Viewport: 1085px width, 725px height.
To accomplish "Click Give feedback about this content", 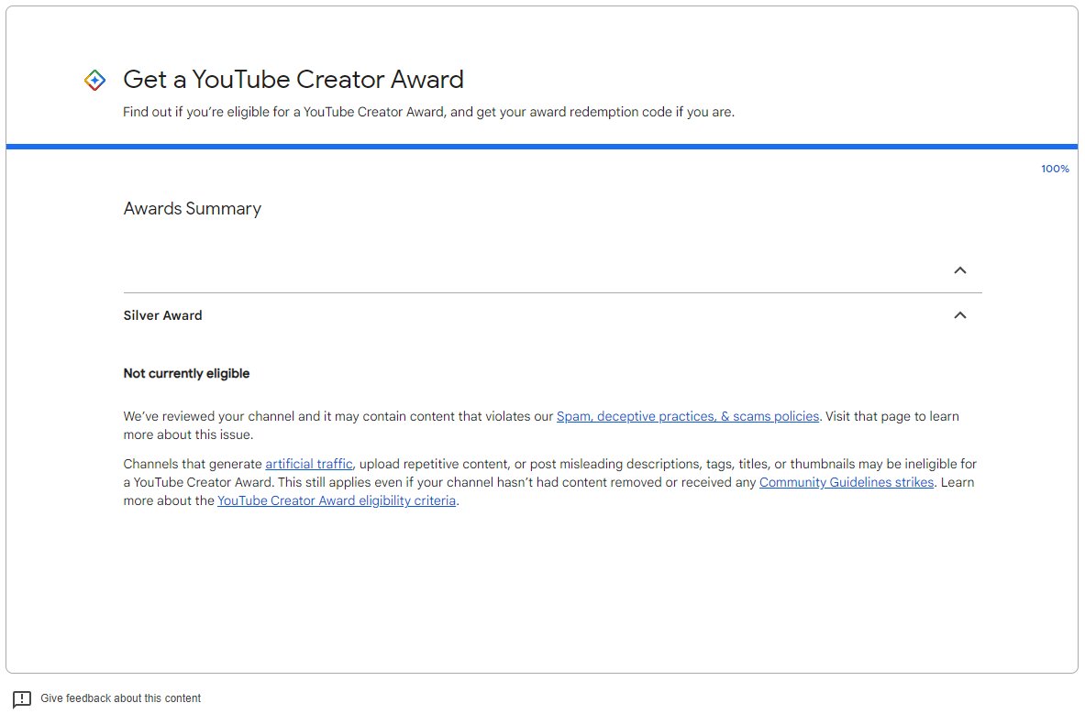I will click(x=120, y=698).
